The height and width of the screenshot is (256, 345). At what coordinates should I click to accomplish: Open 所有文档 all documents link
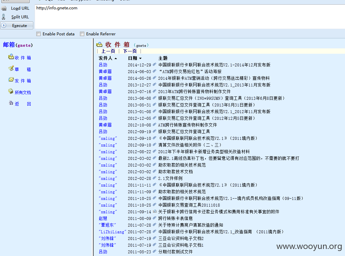[x=23, y=92]
